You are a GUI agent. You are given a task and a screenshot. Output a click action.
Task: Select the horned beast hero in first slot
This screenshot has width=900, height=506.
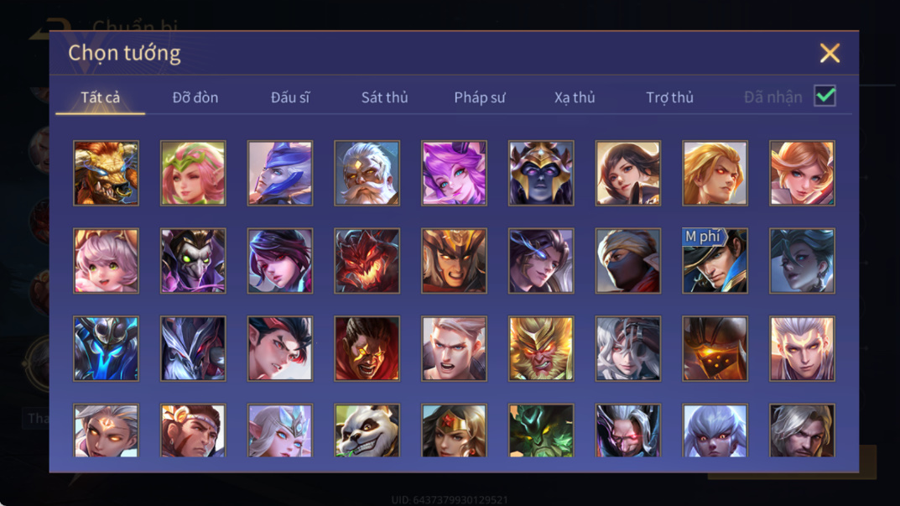pyautogui.click(x=107, y=173)
